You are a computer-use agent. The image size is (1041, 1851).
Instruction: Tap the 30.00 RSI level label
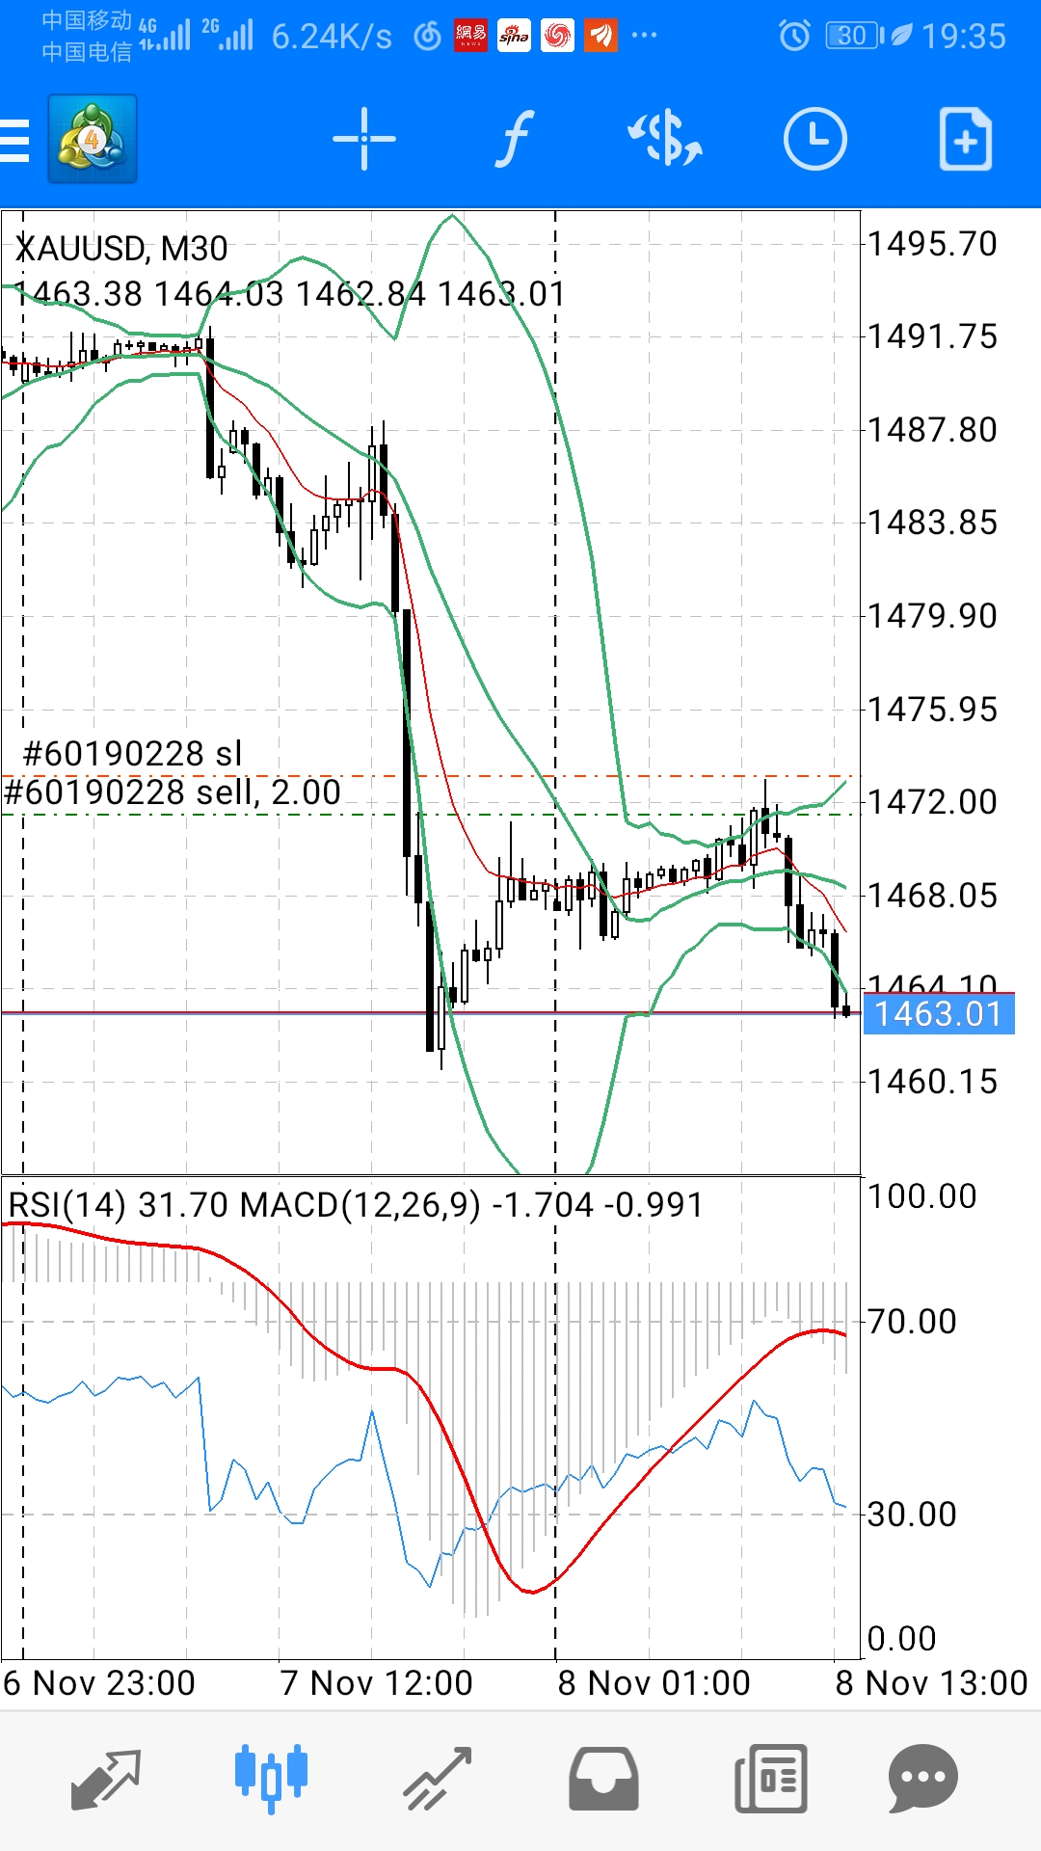tap(912, 1515)
